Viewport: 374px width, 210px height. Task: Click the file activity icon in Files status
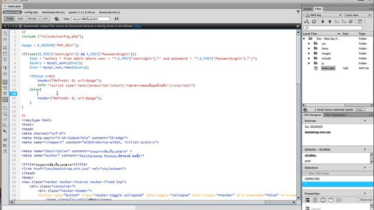click(305, 110)
